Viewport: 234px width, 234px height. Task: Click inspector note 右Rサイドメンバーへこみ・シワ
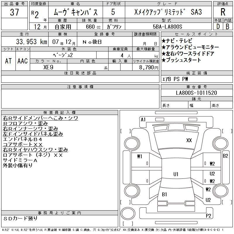tap(40, 118)
